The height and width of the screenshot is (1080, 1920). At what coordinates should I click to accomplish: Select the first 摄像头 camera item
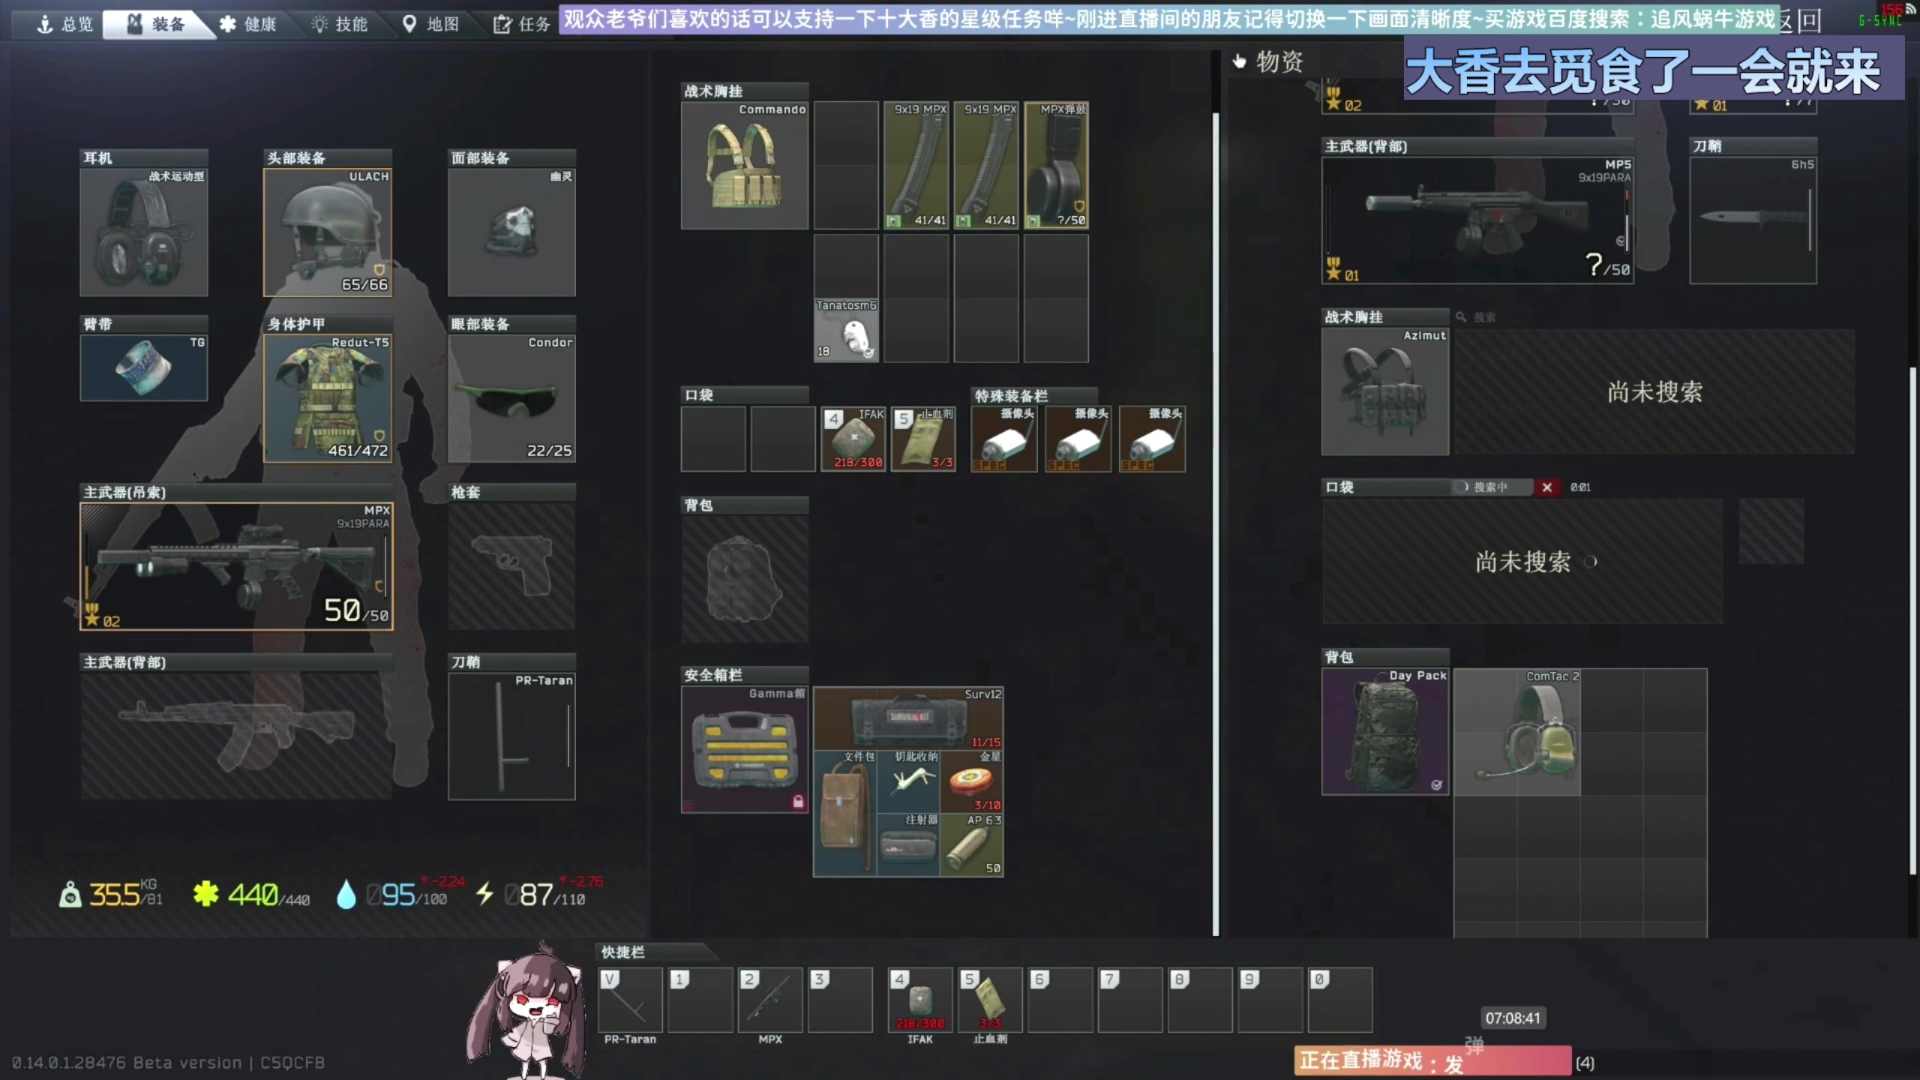pyautogui.click(x=1004, y=439)
